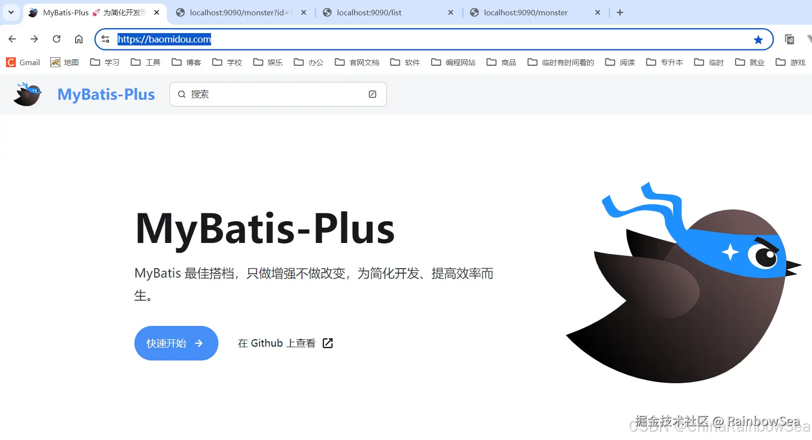Open the 编程网站 bookmark folder
Screen dimensions: 812x440
point(453,62)
